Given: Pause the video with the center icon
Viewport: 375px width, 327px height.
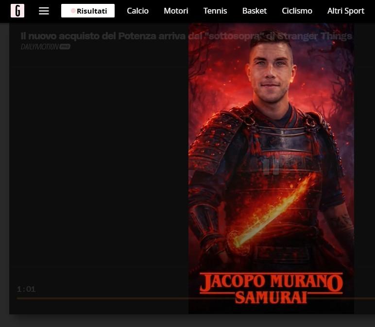Looking at the screenshot, I should click(x=271, y=166).
